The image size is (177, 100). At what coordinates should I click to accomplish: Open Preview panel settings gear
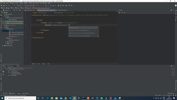click(x=171, y=10)
